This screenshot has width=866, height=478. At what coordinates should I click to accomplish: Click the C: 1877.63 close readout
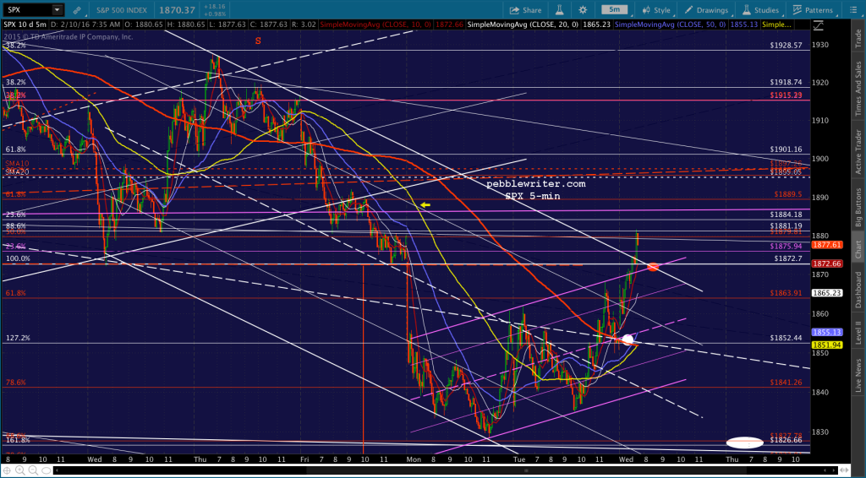[x=269, y=24]
